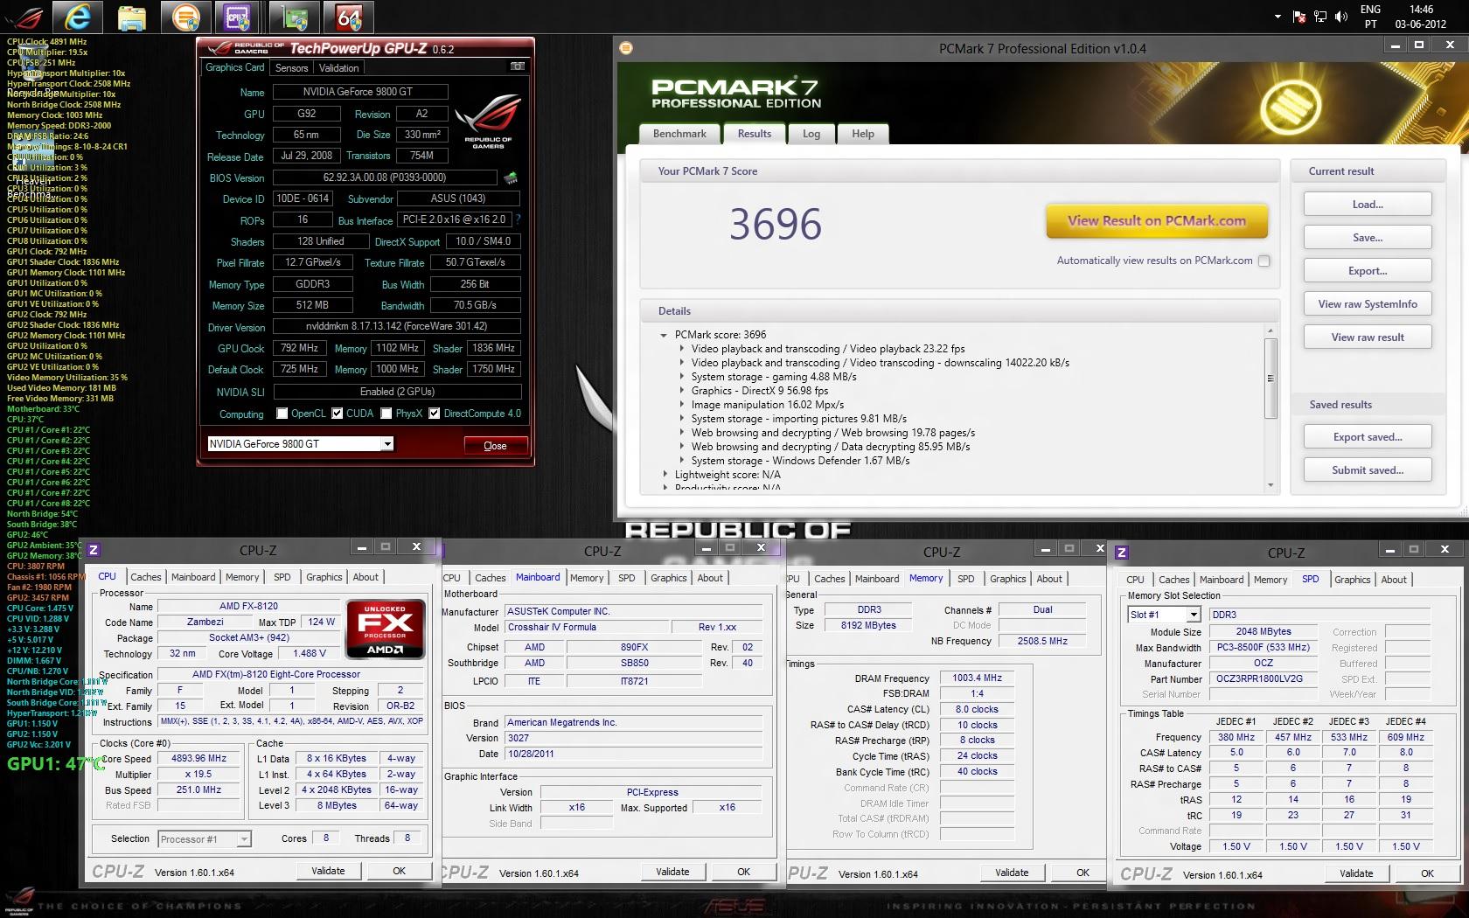Screen dimensions: 1469x918
Task: Collapse the PCMark score 3696 tree node
Action: pos(665,335)
